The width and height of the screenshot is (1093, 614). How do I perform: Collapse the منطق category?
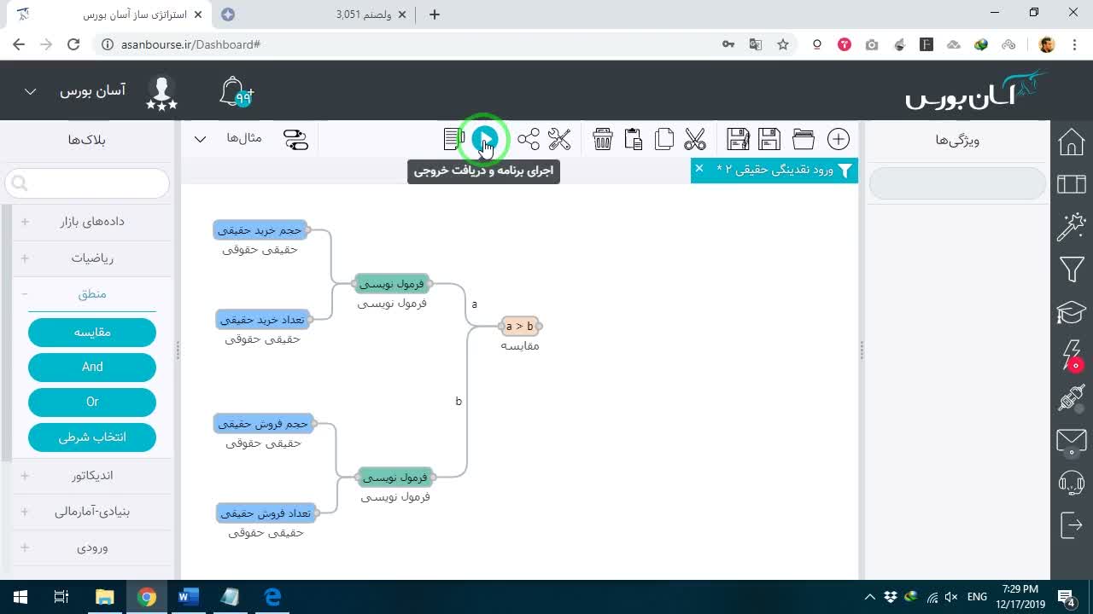[x=92, y=294]
